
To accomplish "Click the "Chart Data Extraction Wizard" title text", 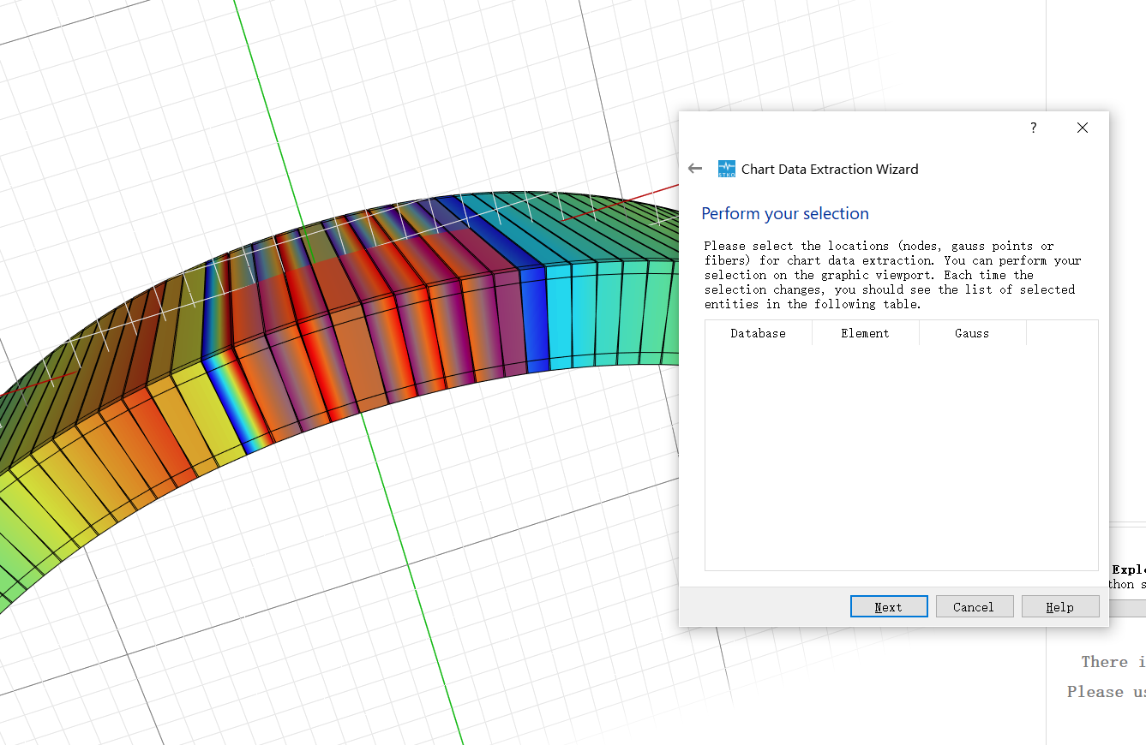I will [830, 169].
